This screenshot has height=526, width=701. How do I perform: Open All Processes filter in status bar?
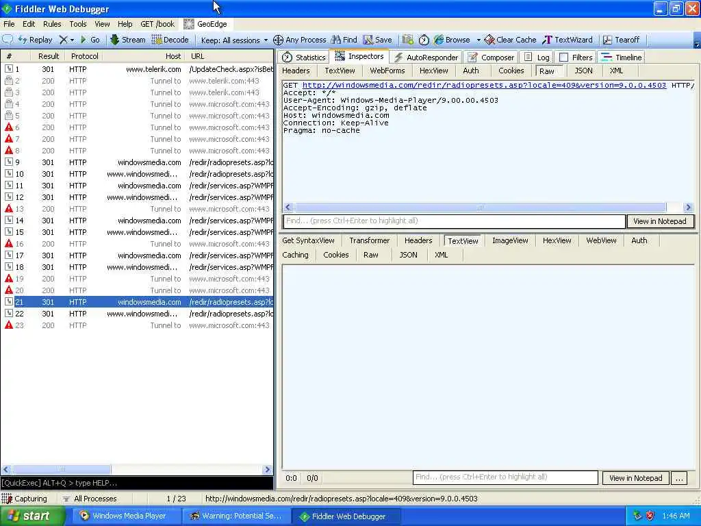pos(90,499)
